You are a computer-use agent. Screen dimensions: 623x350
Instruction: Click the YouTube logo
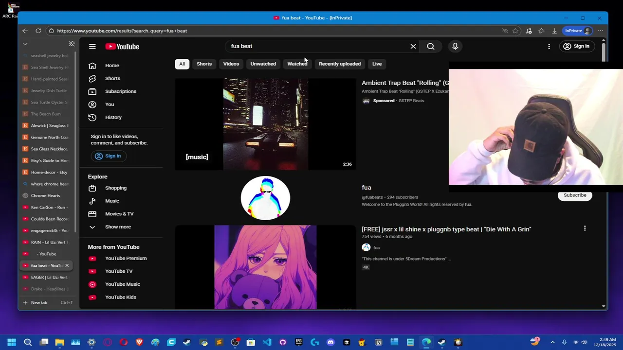(x=122, y=47)
